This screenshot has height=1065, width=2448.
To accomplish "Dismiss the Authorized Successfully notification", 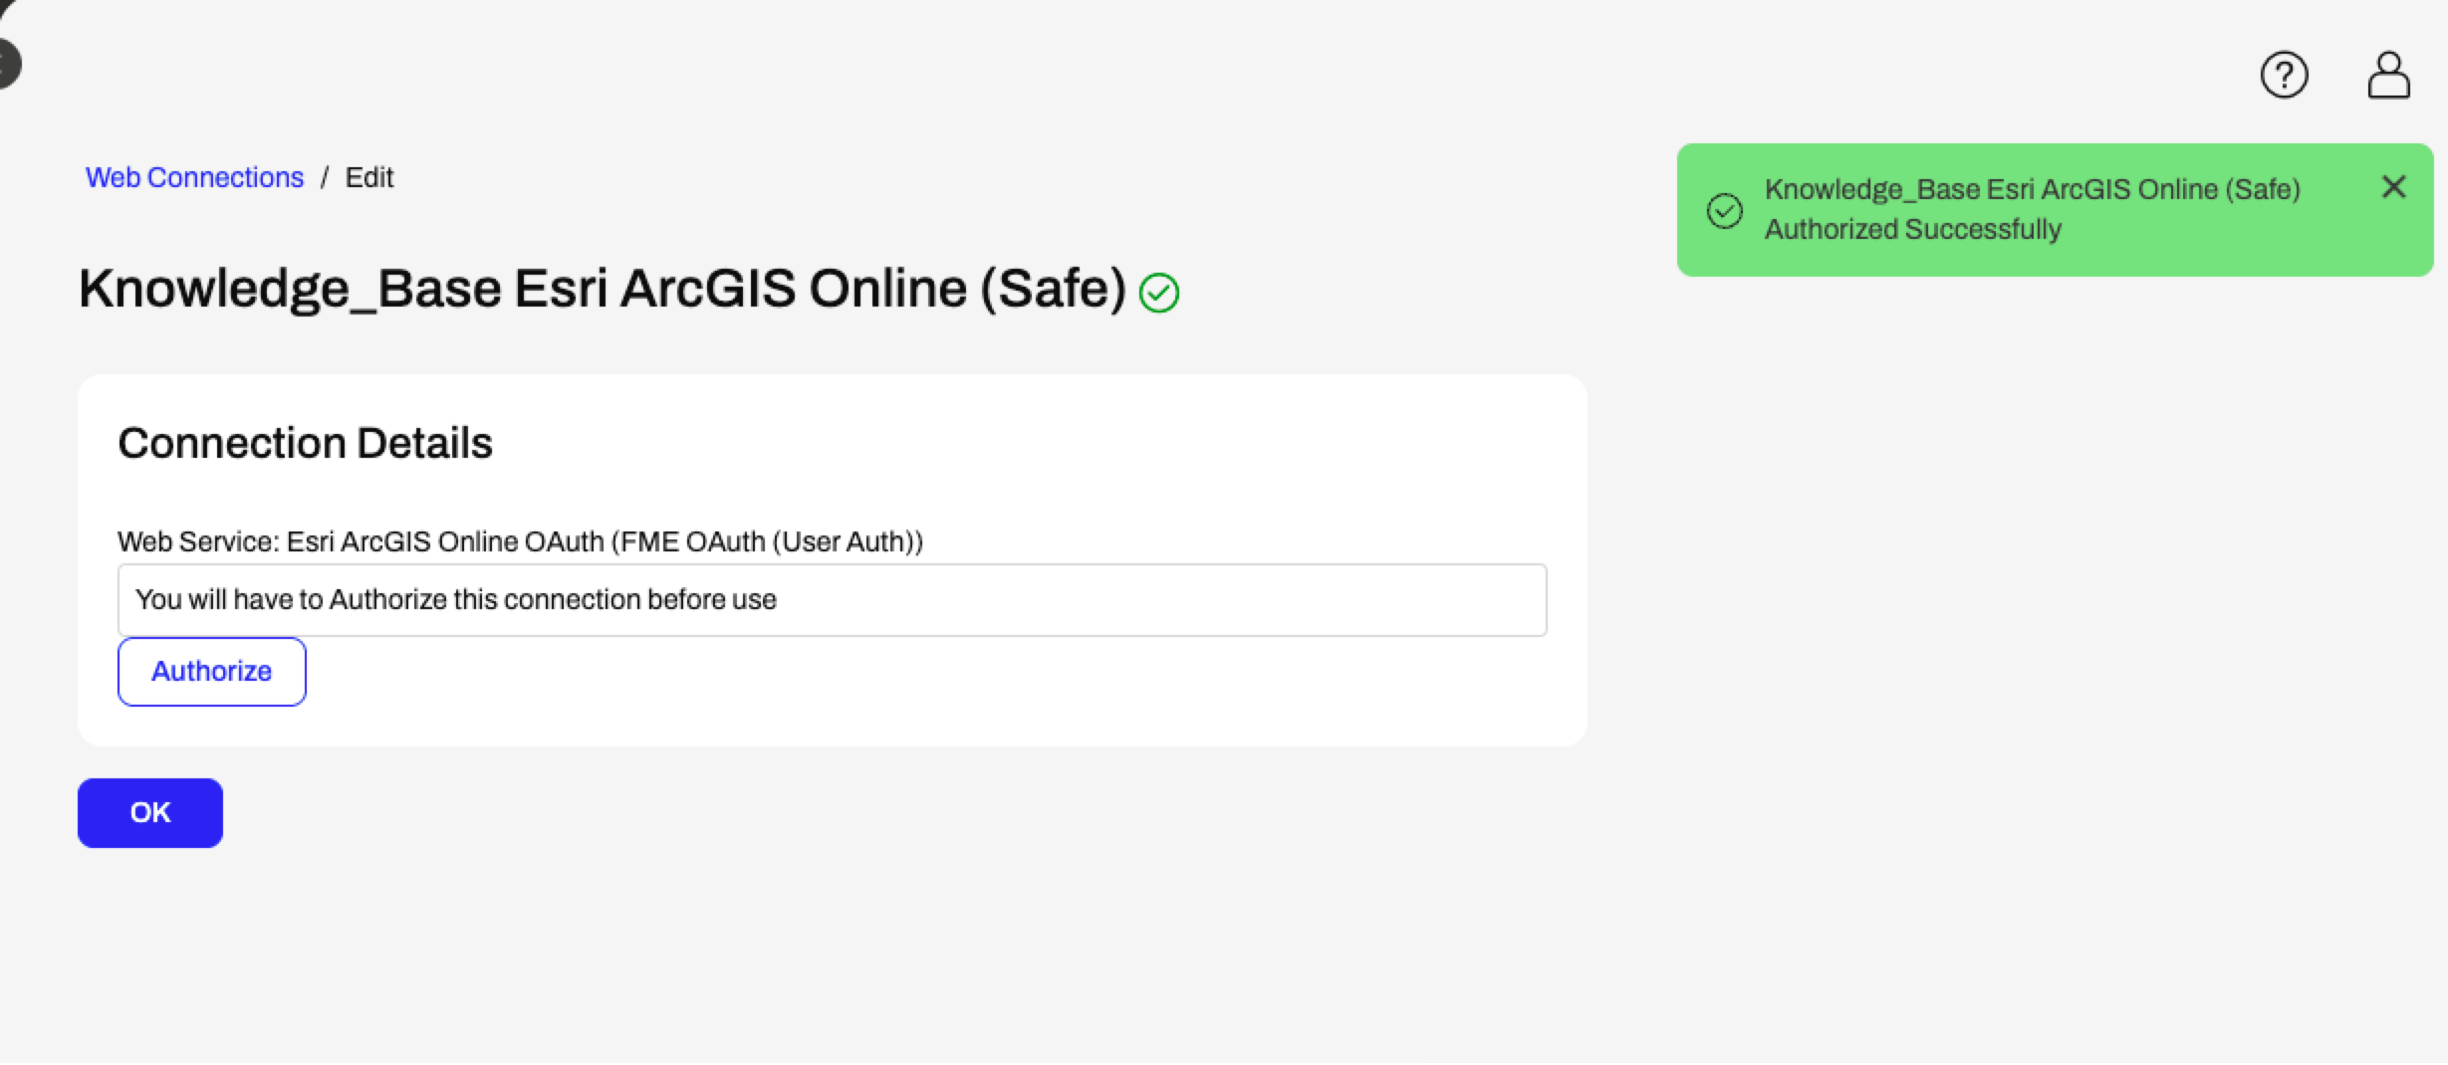I will (x=2393, y=186).
